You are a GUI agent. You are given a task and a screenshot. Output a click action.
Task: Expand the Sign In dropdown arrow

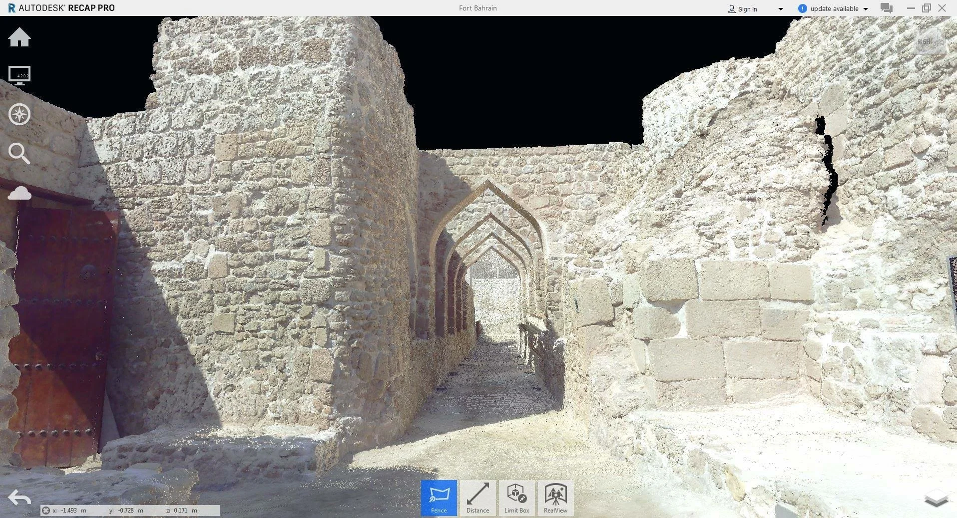[781, 9]
